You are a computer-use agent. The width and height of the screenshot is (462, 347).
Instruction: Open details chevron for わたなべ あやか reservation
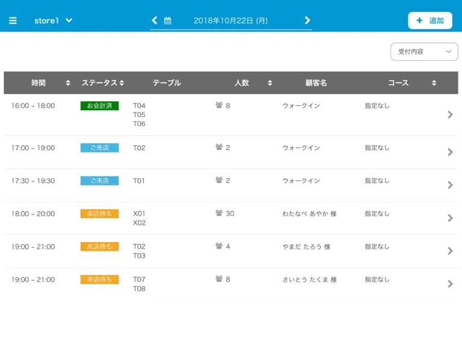[450, 218]
